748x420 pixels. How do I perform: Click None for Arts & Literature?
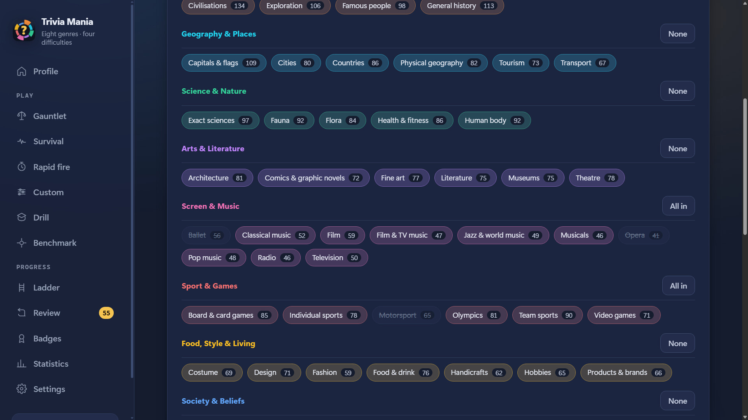[677, 149]
